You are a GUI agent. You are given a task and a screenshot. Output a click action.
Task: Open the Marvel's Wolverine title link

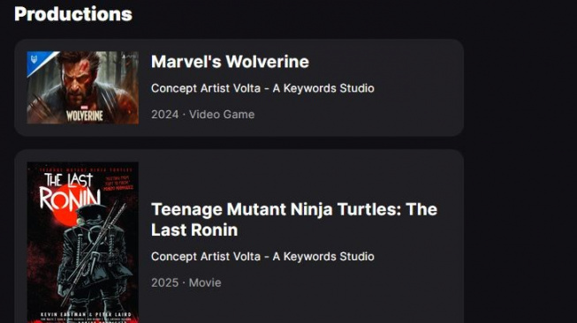pos(230,62)
